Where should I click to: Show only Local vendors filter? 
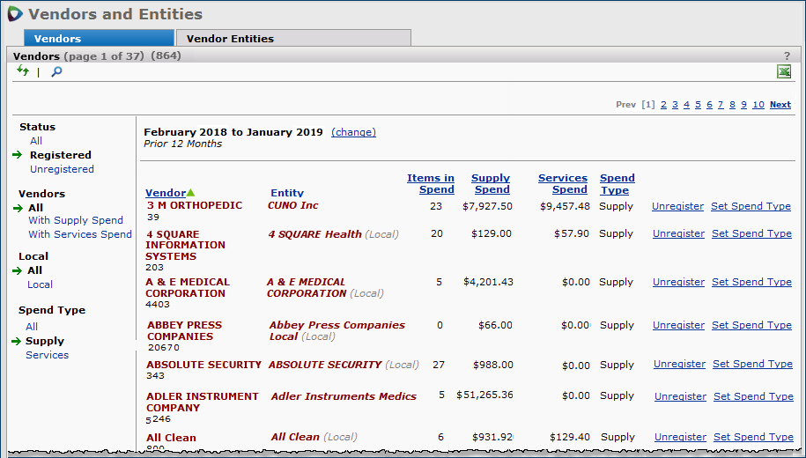(x=40, y=284)
